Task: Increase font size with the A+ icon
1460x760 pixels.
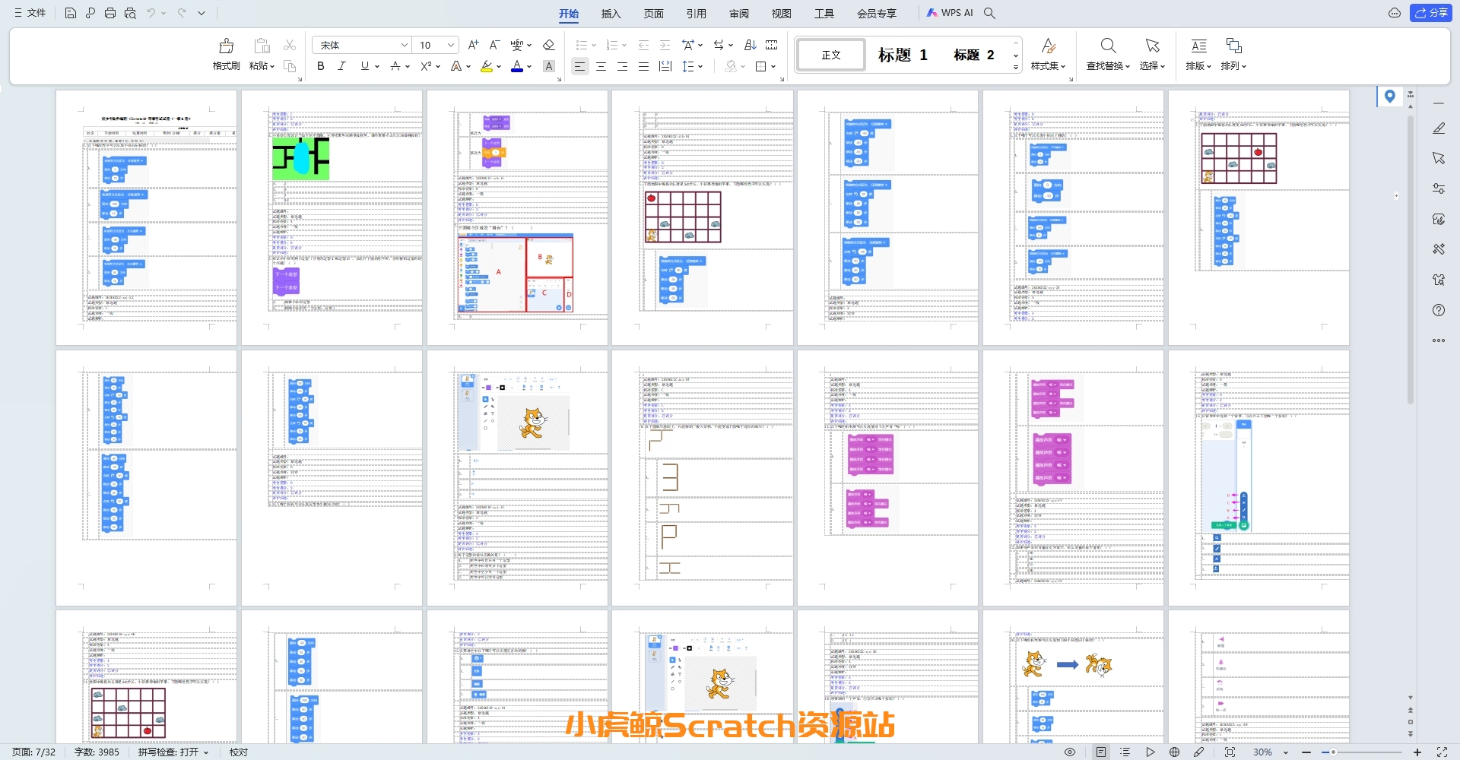Action: point(473,45)
